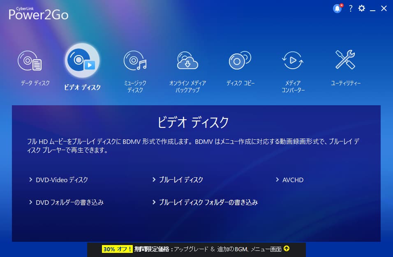
Task: Close the Power2Go window
Action: 384,8
